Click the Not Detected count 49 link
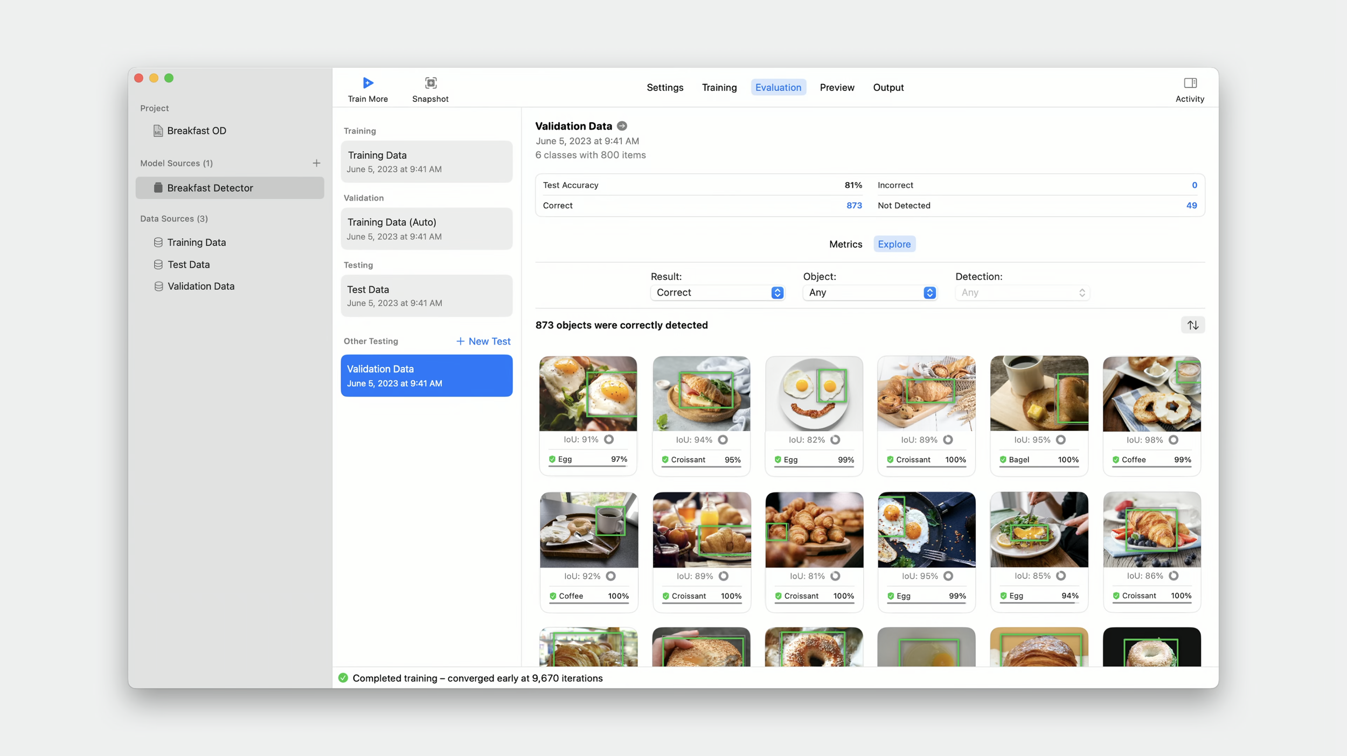Screen dimensions: 1347x756 pos(1191,206)
